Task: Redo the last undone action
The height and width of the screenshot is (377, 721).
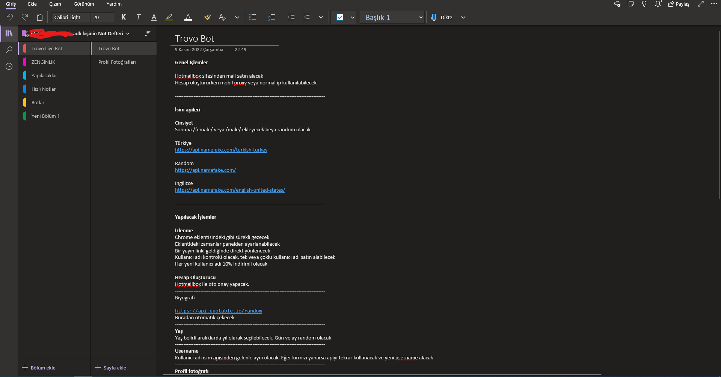Action: [x=25, y=17]
